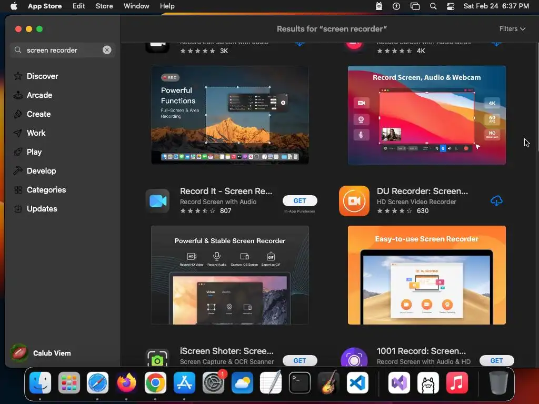
Task: Open Finder from the Dock
Action: (40, 382)
